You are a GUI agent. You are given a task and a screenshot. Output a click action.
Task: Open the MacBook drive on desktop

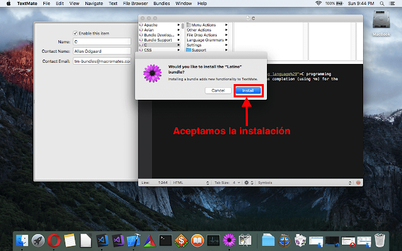point(381,24)
